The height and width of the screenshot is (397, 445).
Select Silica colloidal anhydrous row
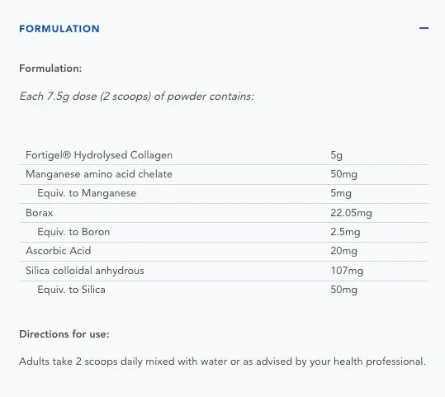click(224, 271)
